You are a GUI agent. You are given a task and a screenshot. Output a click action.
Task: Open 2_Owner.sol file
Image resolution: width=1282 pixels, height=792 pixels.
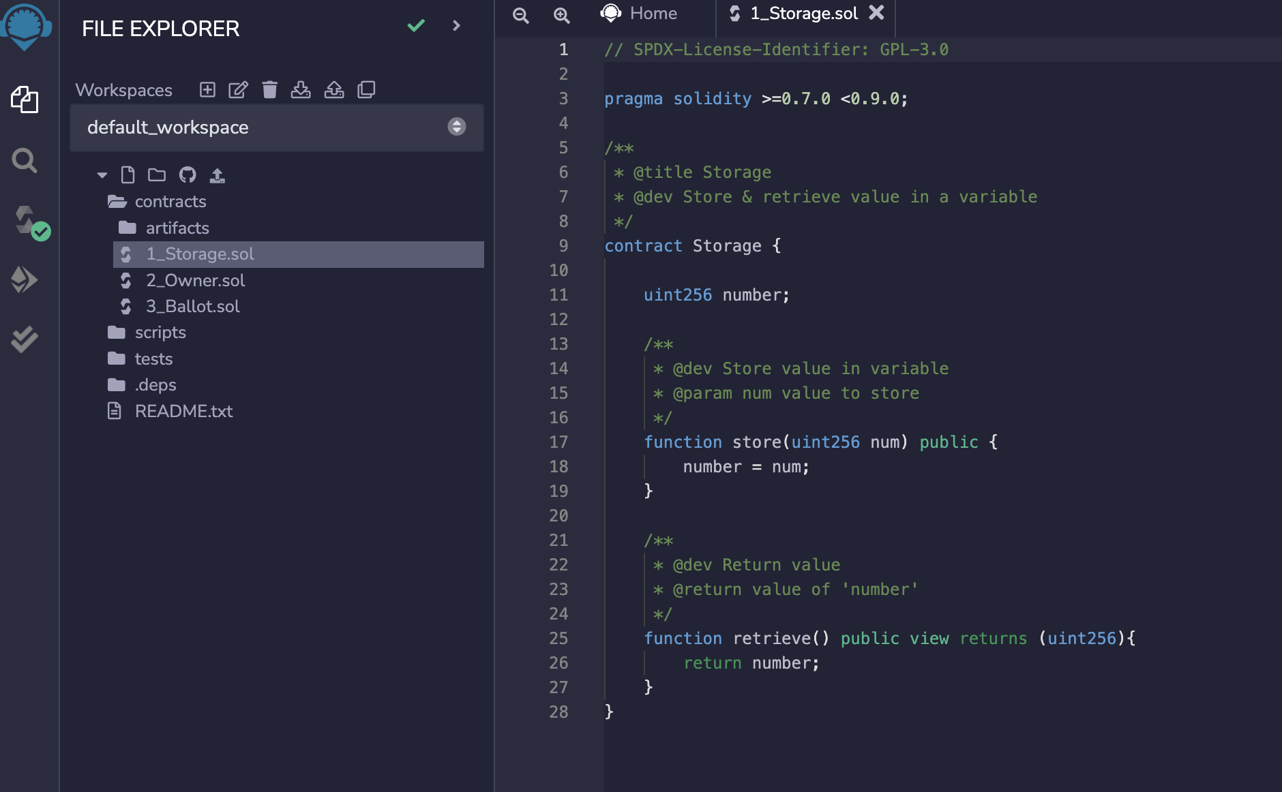182,280
